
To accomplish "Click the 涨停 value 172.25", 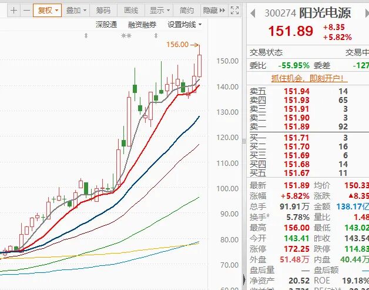I will (x=297, y=249).
